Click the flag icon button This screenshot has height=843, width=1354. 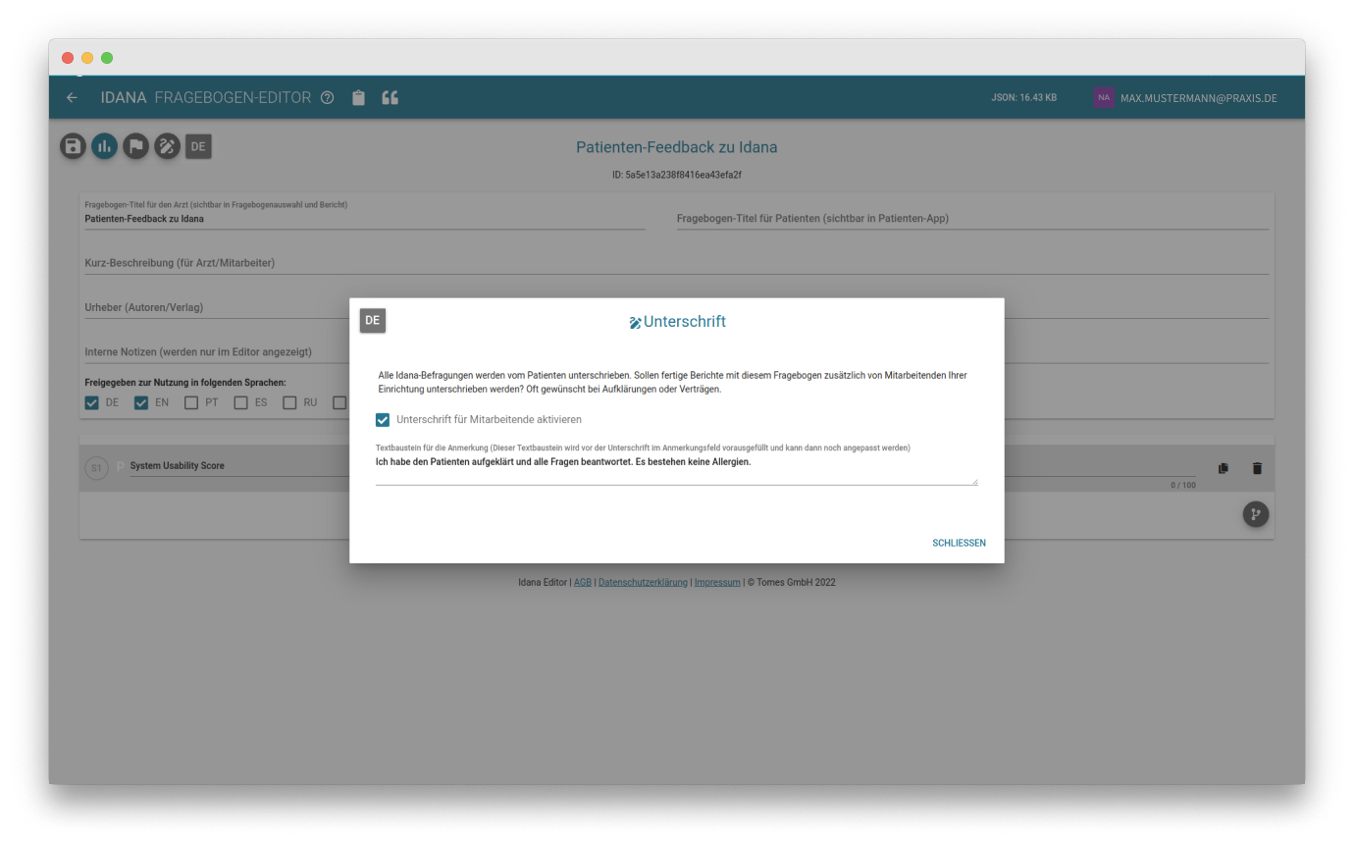[x=135, y=146]
